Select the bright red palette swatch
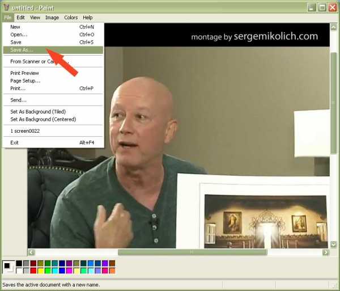The width and height of the screenshot is (340, 291). (x=33, y=271)
